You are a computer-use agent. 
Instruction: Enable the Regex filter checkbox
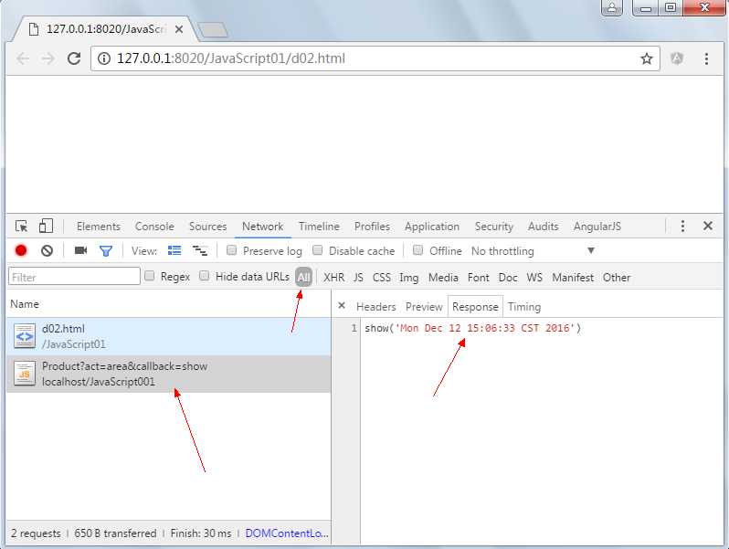(x=149, y=276)
